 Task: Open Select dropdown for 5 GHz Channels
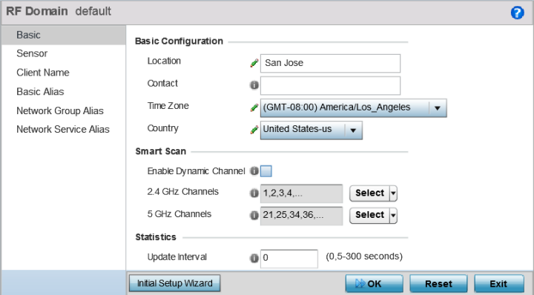click(x=373, y=216)
